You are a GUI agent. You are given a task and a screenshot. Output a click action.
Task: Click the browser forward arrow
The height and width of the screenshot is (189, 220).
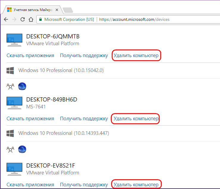(14, 19)
